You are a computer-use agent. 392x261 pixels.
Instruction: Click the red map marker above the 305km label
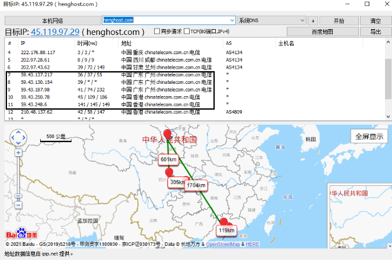(x=169, y=173)
